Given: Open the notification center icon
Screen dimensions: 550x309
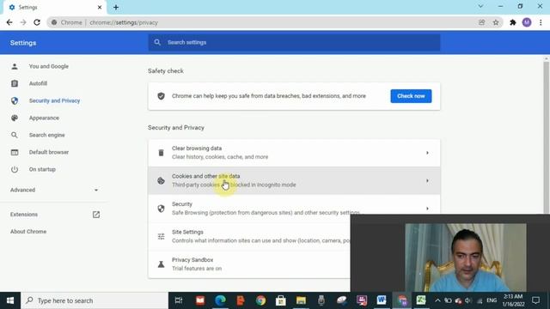Looking at the screenshot, I should pos(535,300).
